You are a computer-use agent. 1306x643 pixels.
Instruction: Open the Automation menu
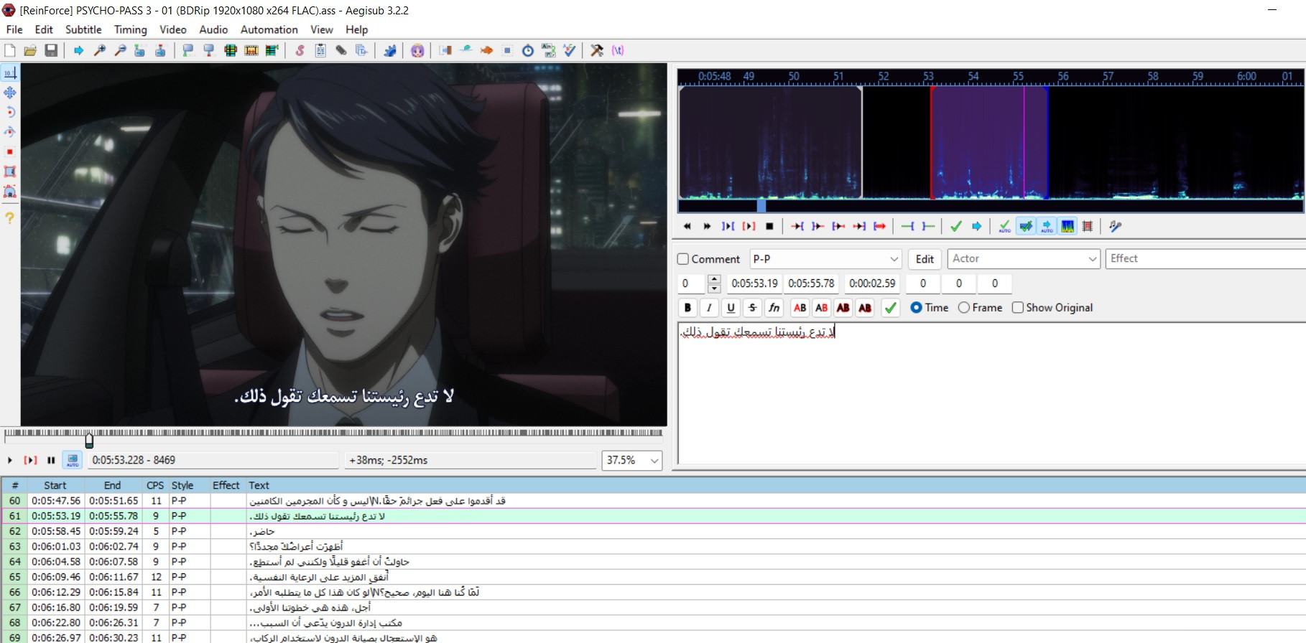269,29
